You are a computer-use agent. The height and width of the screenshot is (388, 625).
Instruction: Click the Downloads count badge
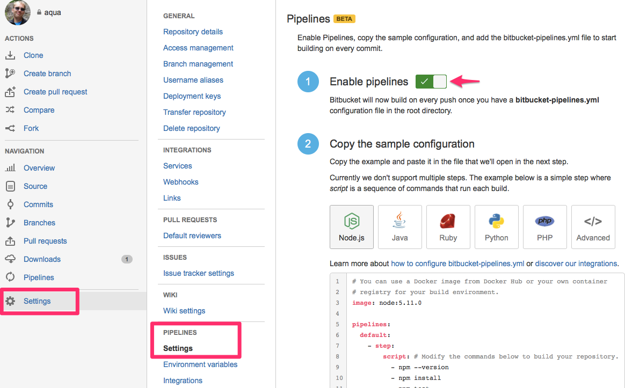pos(127,259)
